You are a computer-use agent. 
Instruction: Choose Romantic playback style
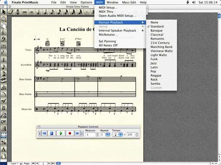pyautogui.click(x=161, y=39)
